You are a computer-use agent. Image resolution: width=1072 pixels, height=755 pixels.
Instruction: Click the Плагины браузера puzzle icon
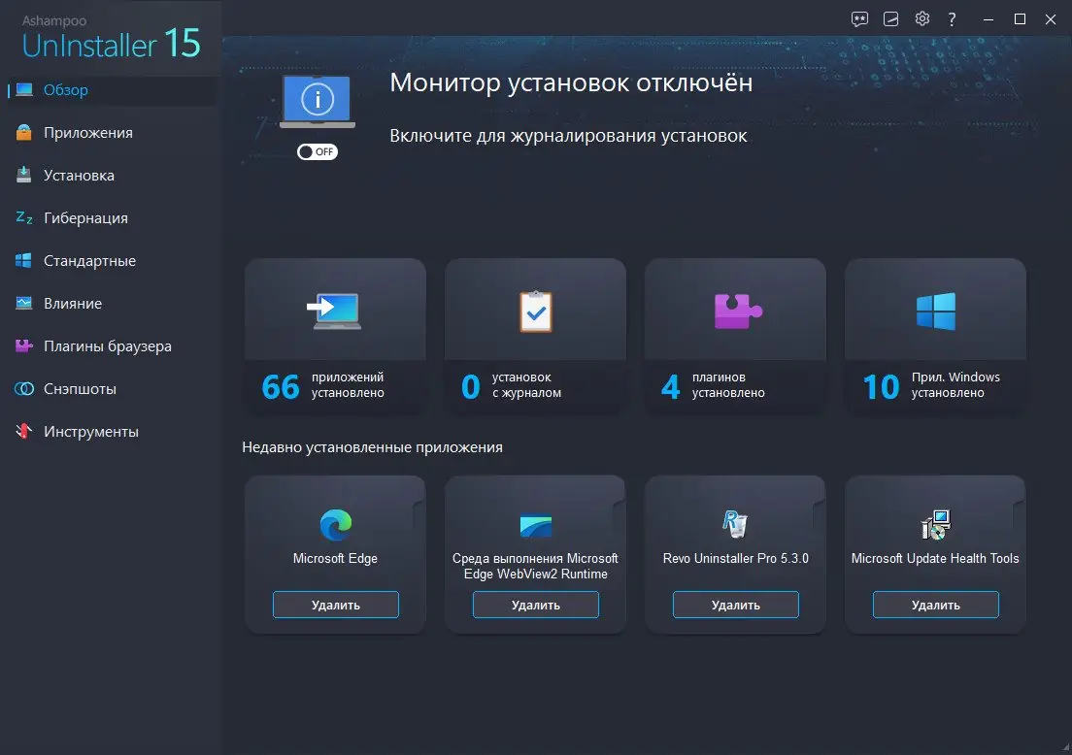[23, 345]
